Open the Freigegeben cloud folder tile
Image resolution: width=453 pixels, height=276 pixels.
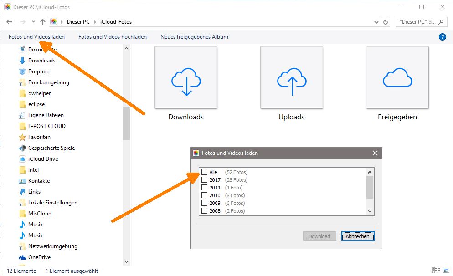(397, 77)
